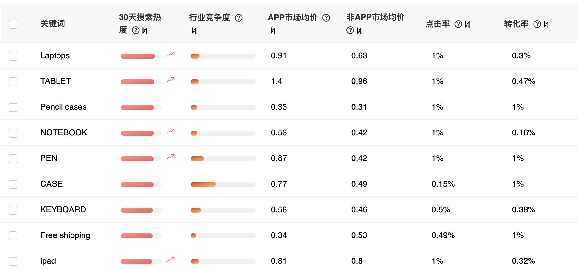Enable the Free shipping row checkbox

tap(13, 236)
